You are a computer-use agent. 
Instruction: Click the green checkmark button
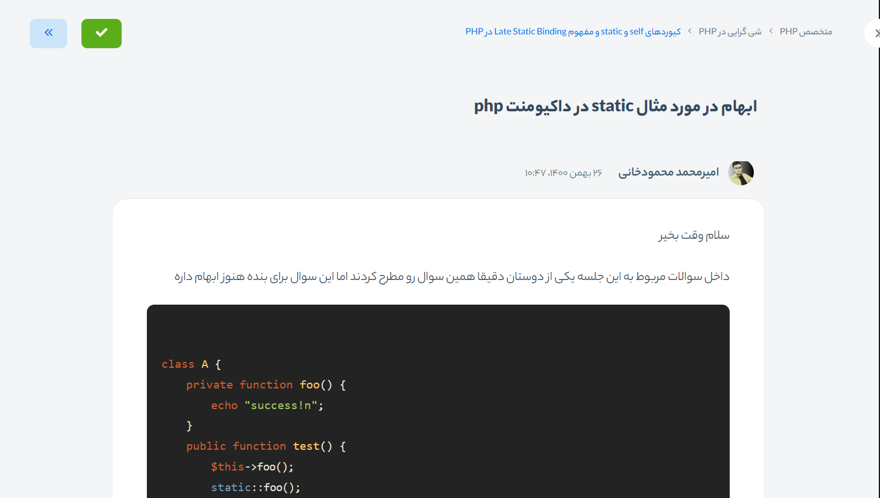coord(102,33)
